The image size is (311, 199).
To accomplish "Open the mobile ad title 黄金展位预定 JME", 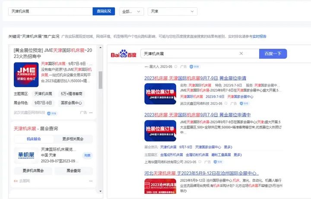I will click(53, 54).
